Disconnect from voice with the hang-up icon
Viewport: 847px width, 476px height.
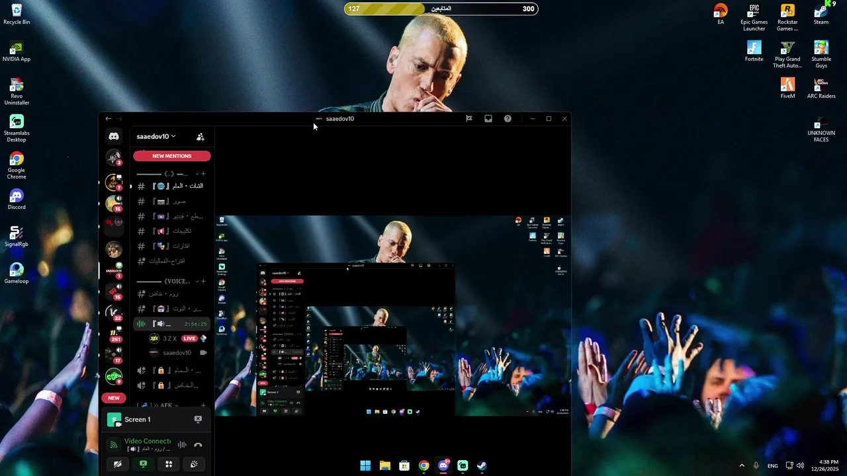click(198, 445)
